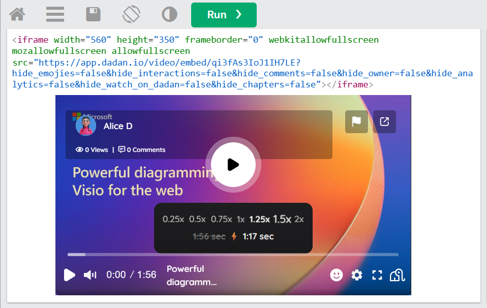Open the hamburger menu
The image size is (487, 308).
[55, 14]
